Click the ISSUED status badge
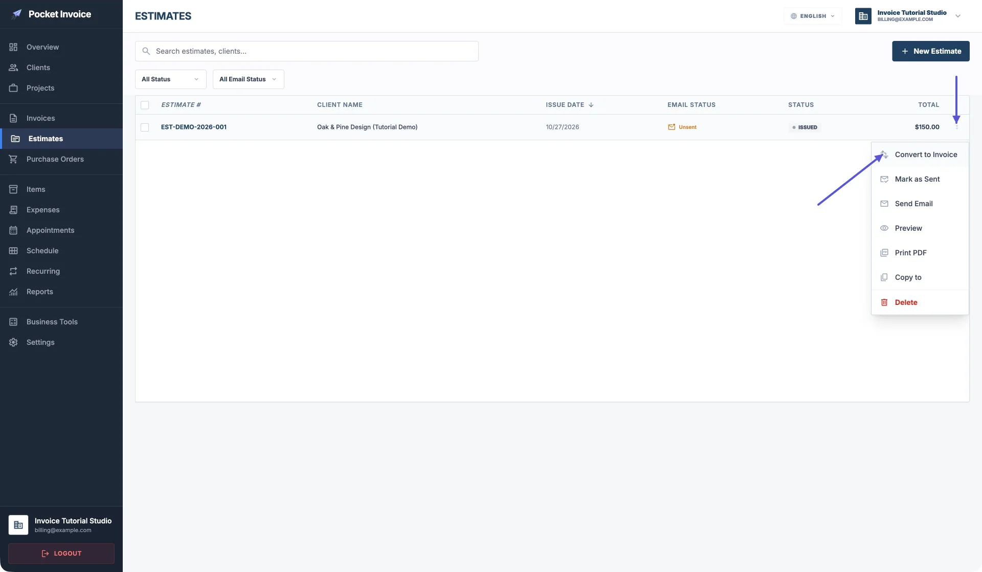Image resolution: width=982 pixels, height=572 pixels. click(x=805, y=127)
